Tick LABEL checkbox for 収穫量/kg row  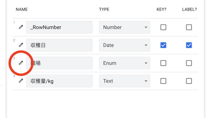189,81
